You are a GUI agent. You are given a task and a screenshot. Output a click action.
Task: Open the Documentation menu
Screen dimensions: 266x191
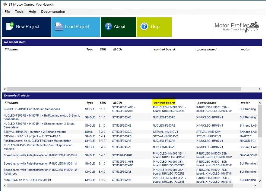point(53,12)
